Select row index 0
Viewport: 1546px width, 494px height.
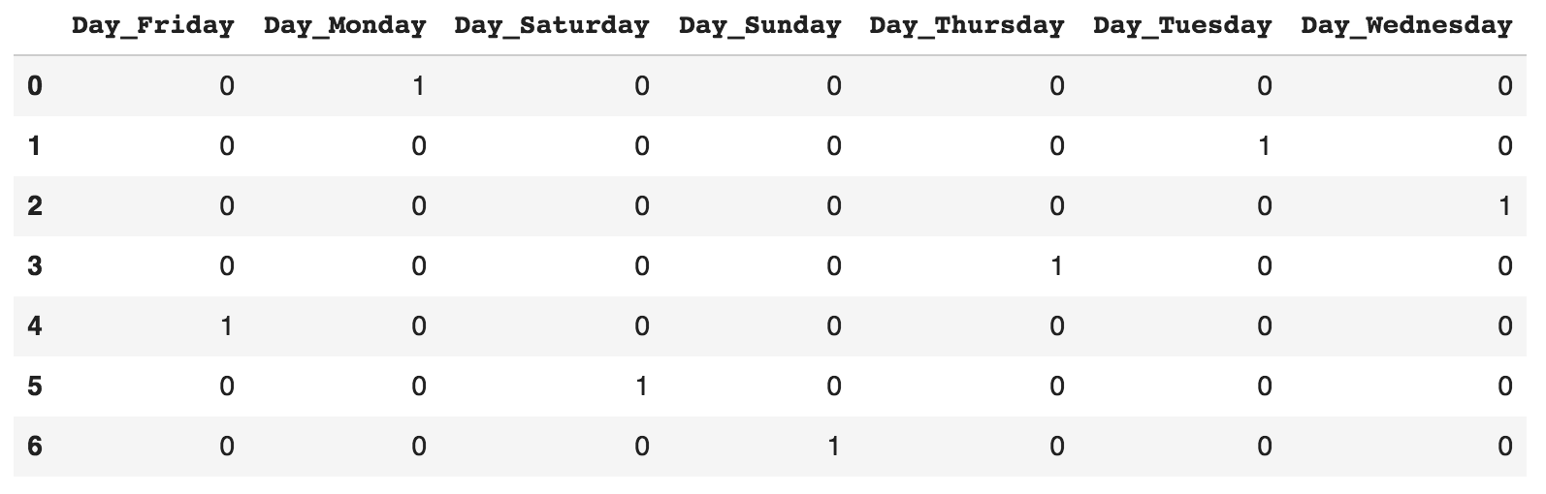(x=35, y=86)
